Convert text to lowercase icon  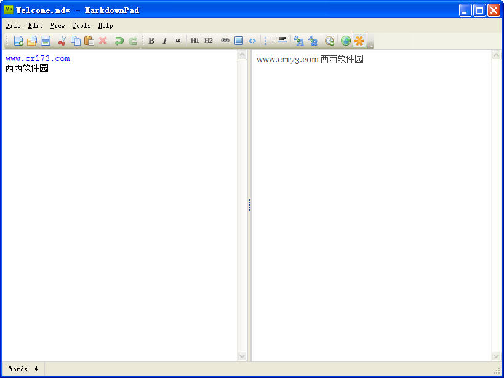313,41
